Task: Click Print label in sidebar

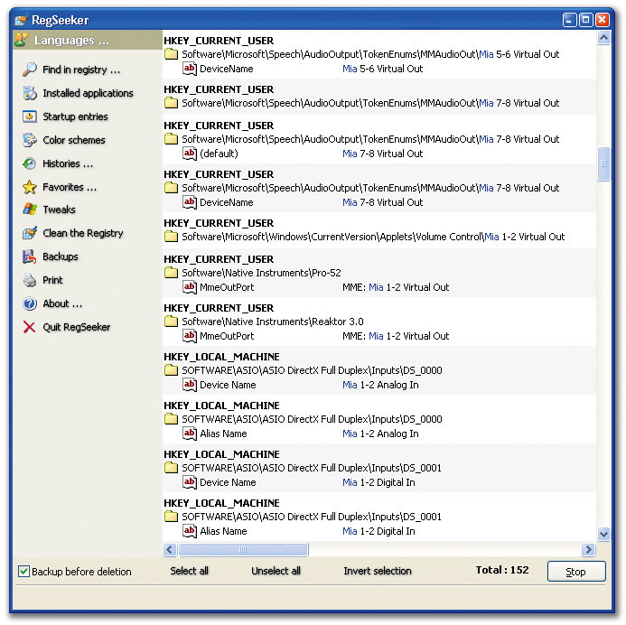Action: point(52,280)
